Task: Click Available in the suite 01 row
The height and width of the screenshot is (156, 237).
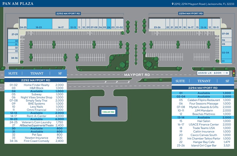Action: (x=204, y=93)
